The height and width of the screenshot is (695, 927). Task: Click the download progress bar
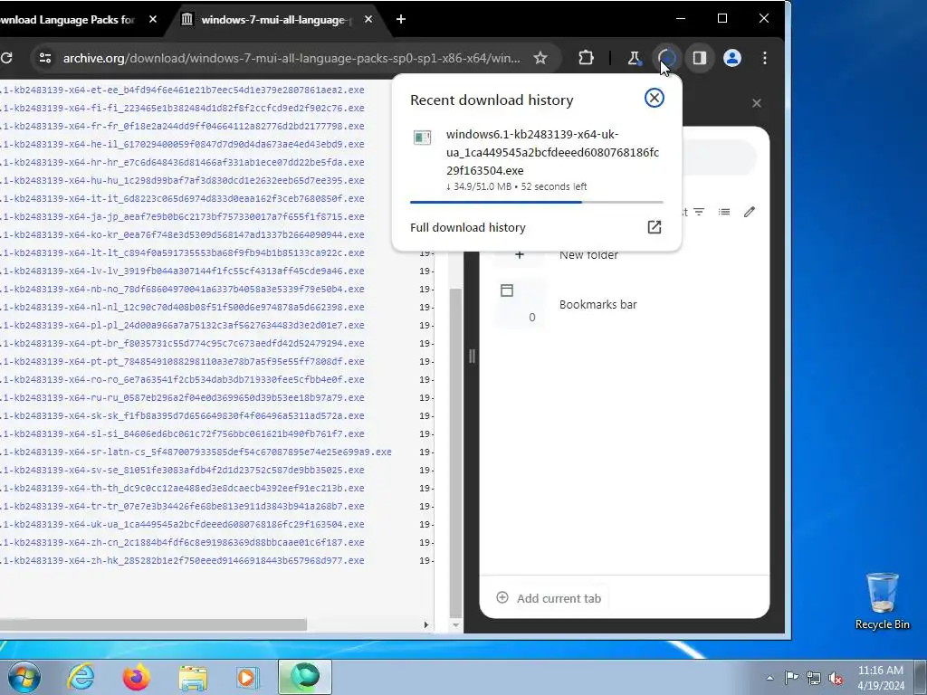tap(536, 202)
